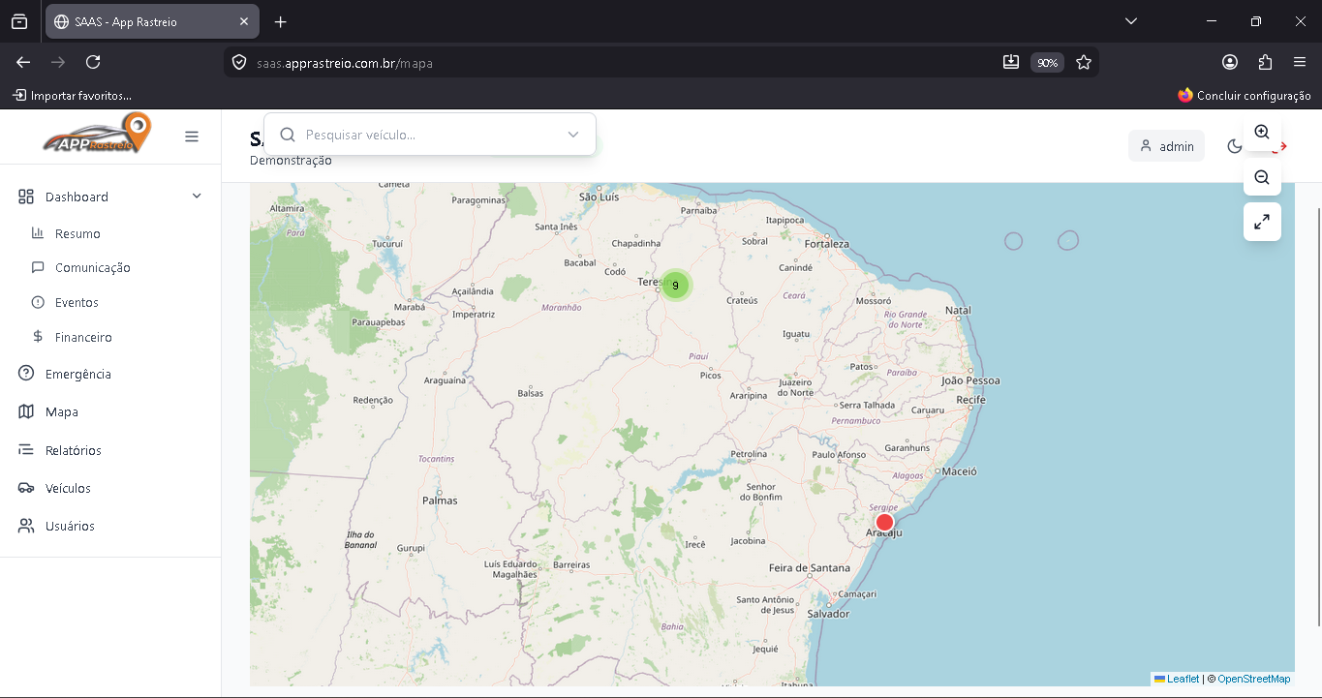Click the Veículos car icon

point(26,488)
